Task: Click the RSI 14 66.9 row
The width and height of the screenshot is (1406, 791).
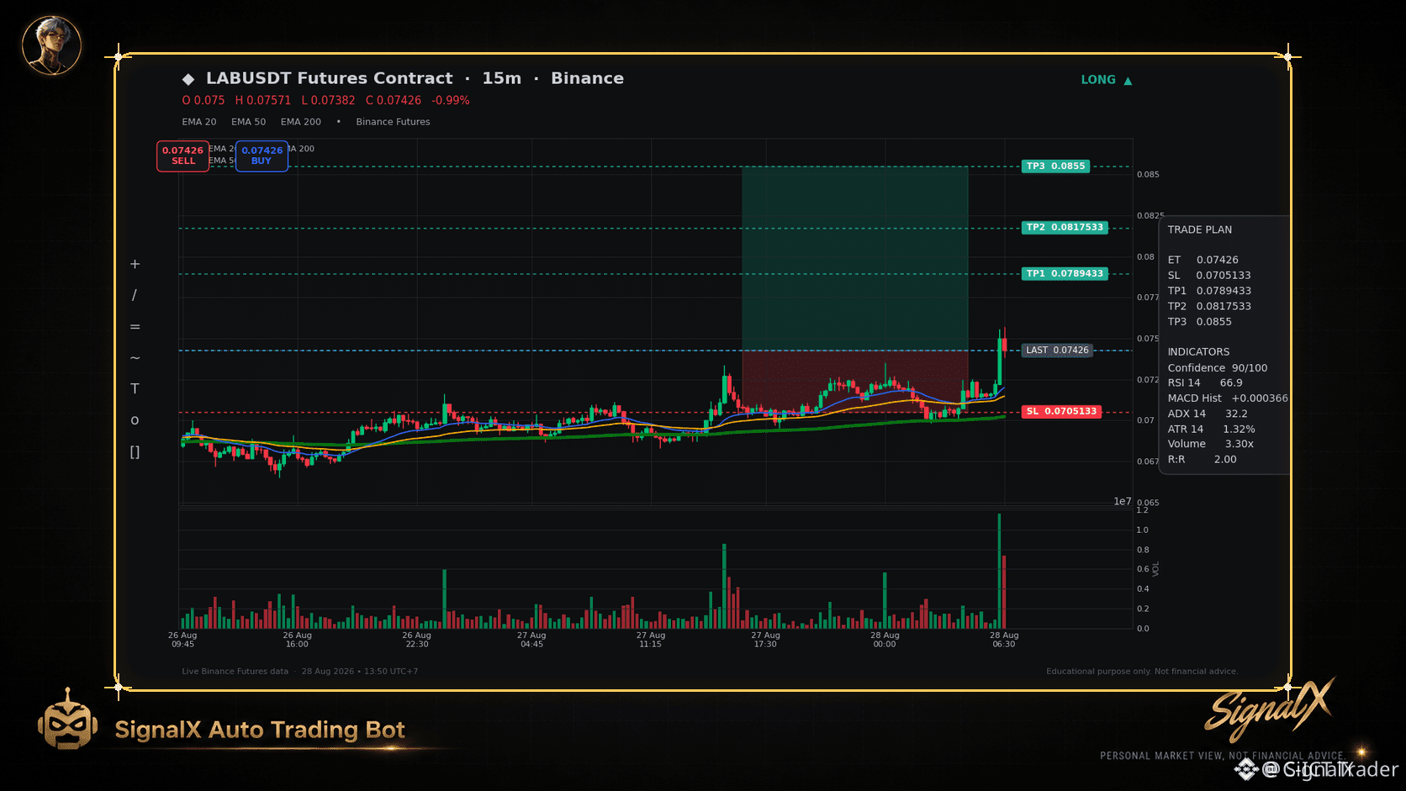Action: coord(1205,383)
